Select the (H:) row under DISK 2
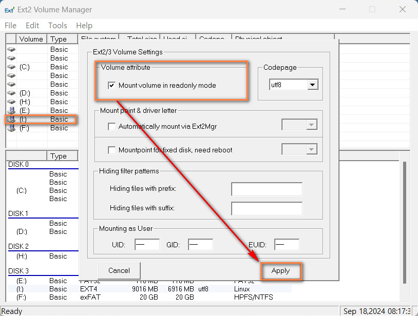This screenshot has height=316, width=418. point(43,256)
